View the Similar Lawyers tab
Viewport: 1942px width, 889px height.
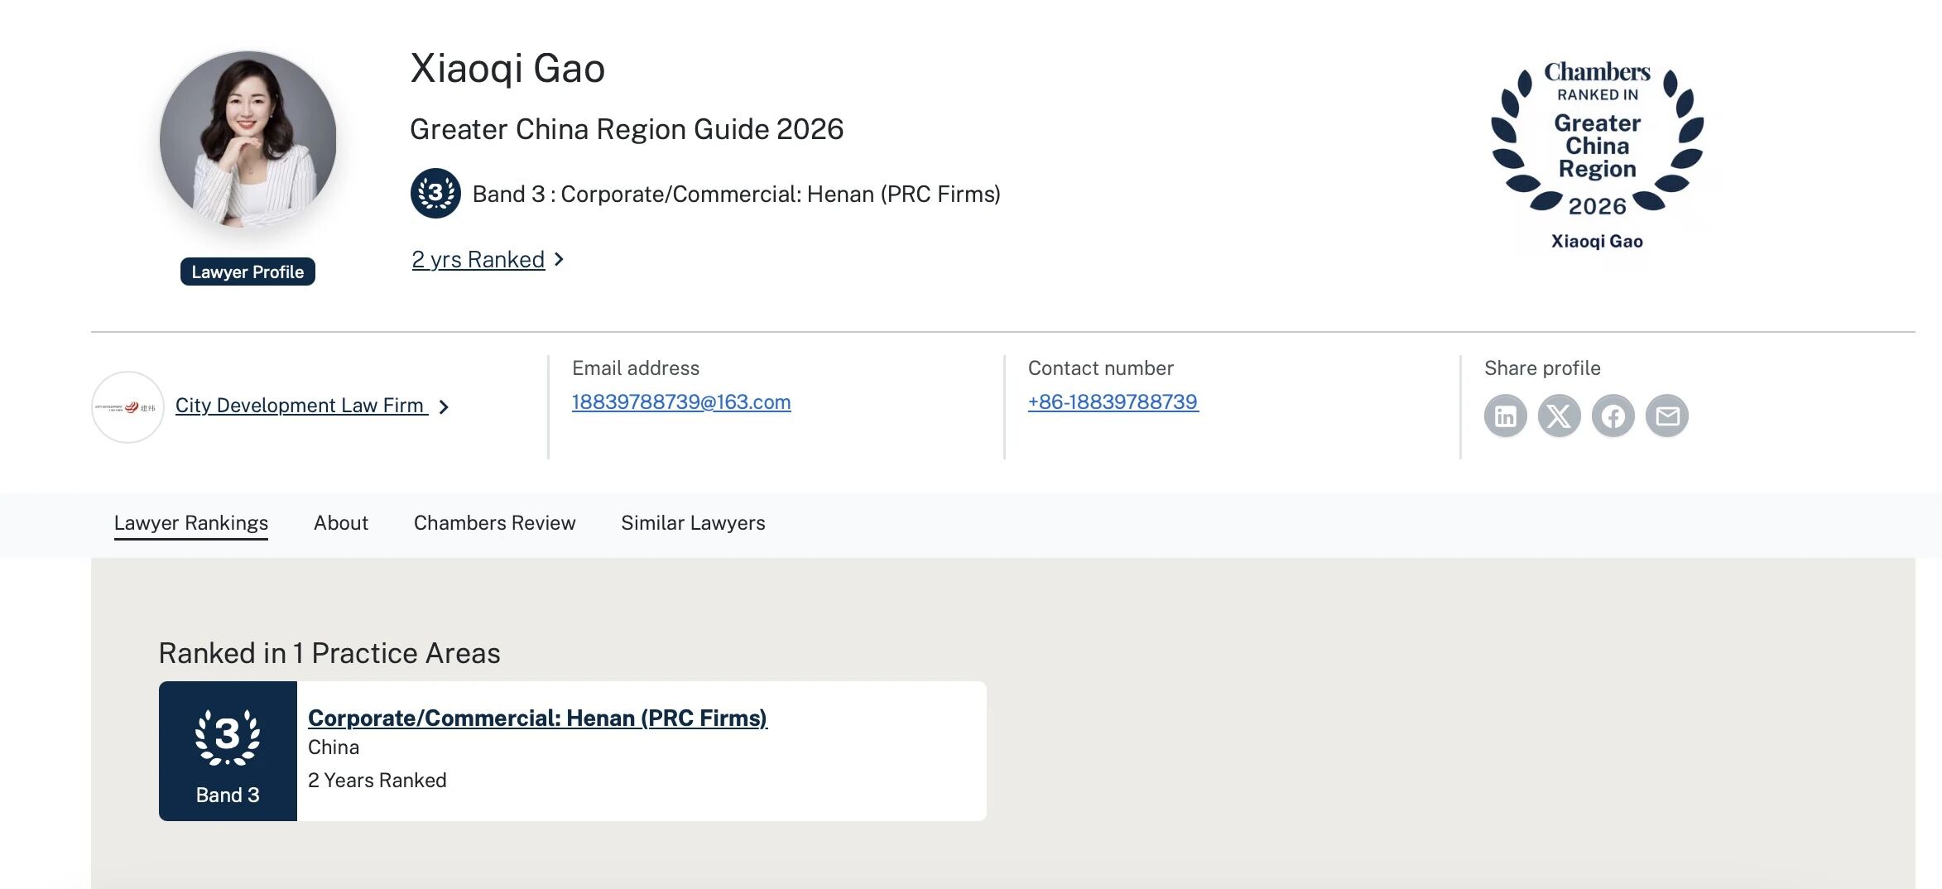tap(693, 523)
